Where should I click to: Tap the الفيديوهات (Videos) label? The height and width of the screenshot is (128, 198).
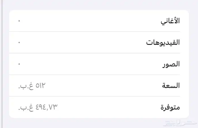[x=163, y=43]
